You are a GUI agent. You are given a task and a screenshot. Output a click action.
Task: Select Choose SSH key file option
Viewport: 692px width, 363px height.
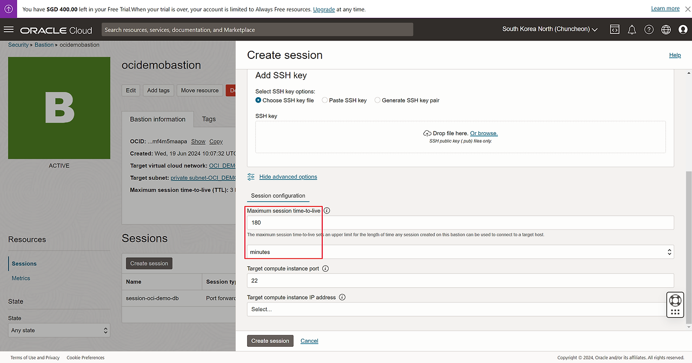(x=258, y=100)
